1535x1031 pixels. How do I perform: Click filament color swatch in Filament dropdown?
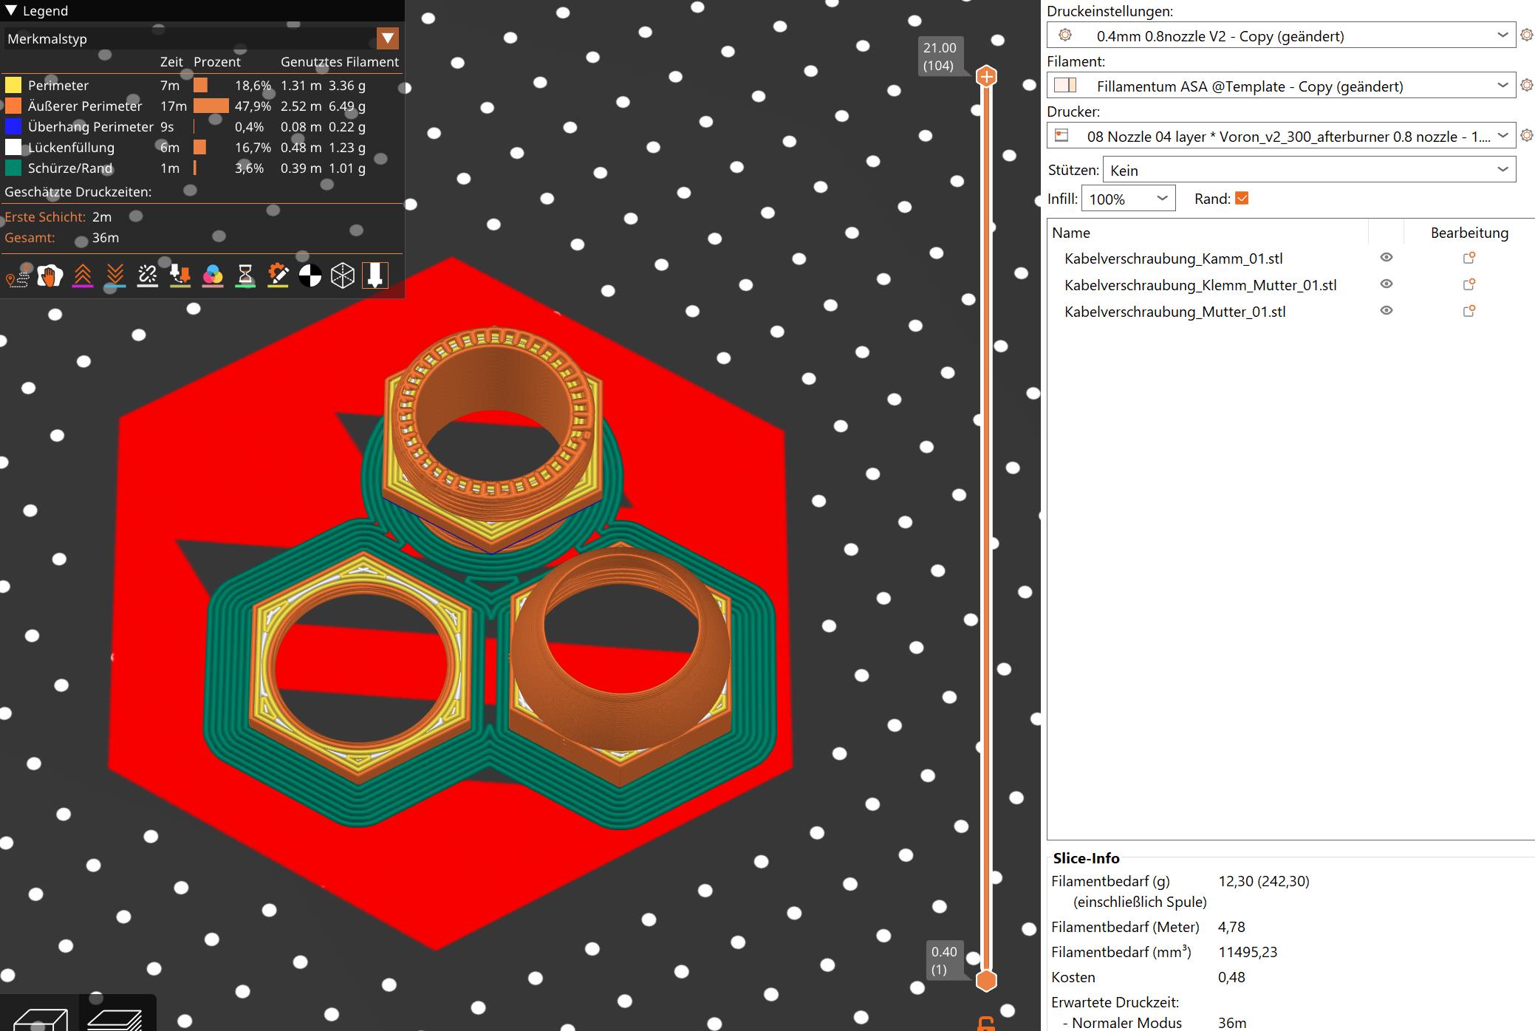coord(1064,86)
